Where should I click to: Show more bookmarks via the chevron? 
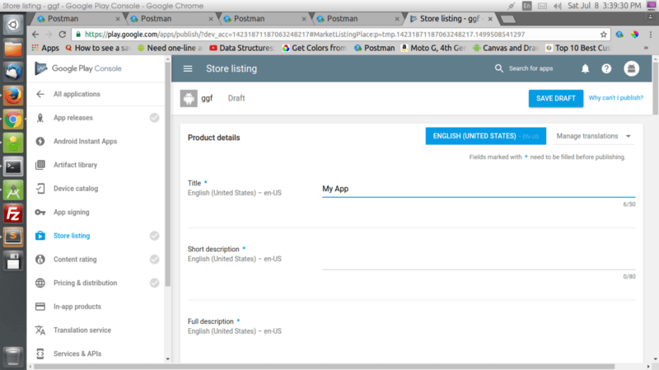click(x=646, y=48)
